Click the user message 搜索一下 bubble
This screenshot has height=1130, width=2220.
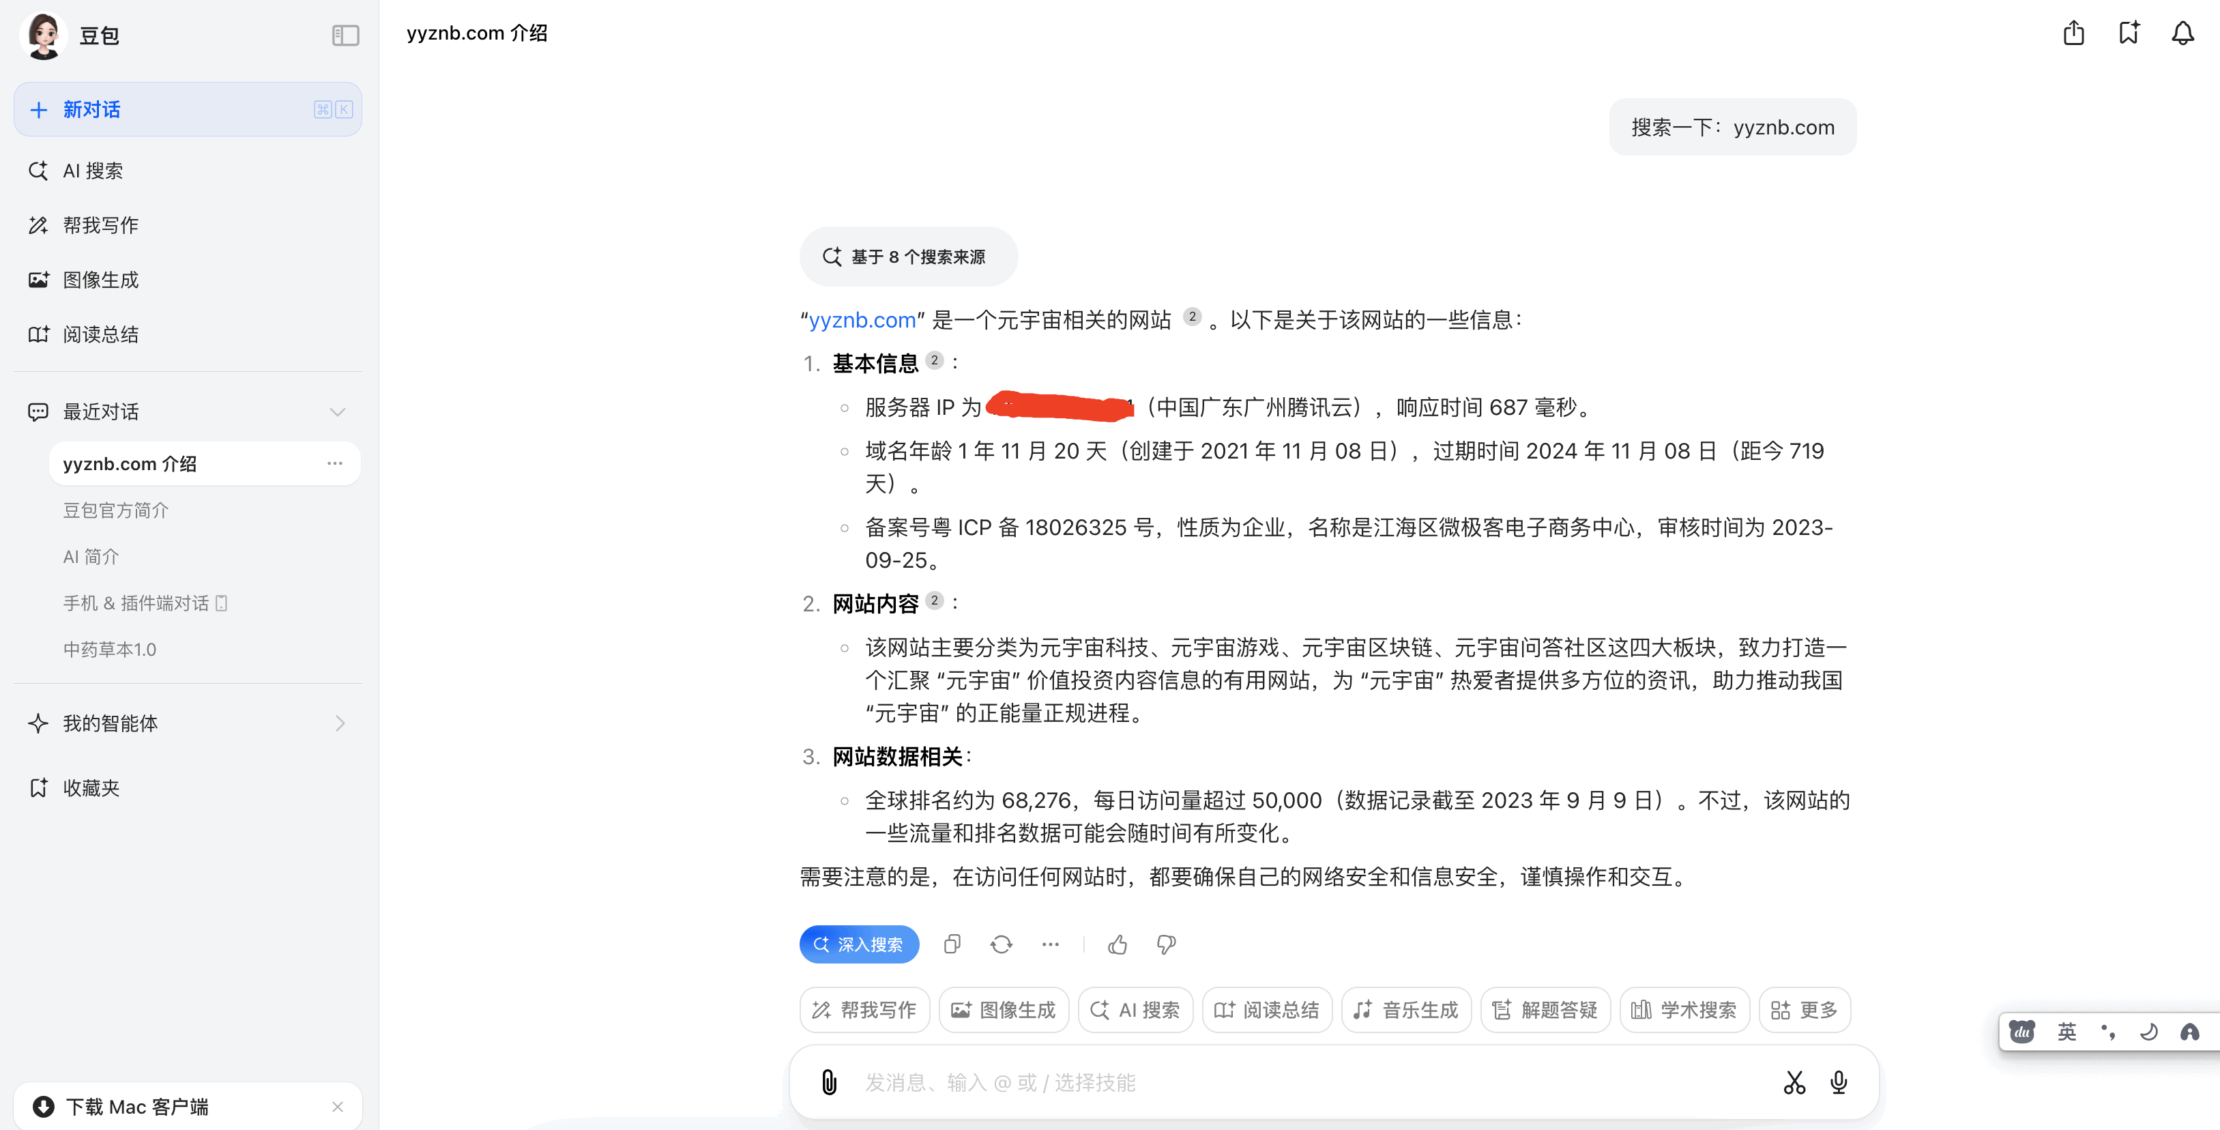tap(1732, 128)
